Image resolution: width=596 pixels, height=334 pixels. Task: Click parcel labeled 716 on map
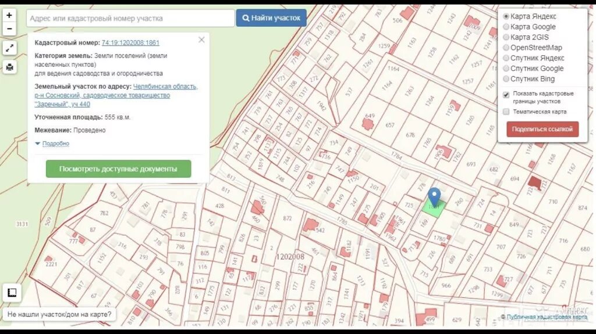[x=563, y=240]
